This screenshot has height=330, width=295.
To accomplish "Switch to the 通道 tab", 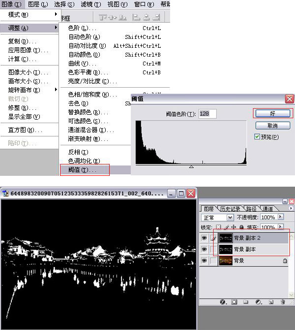I will pos(267,209).
